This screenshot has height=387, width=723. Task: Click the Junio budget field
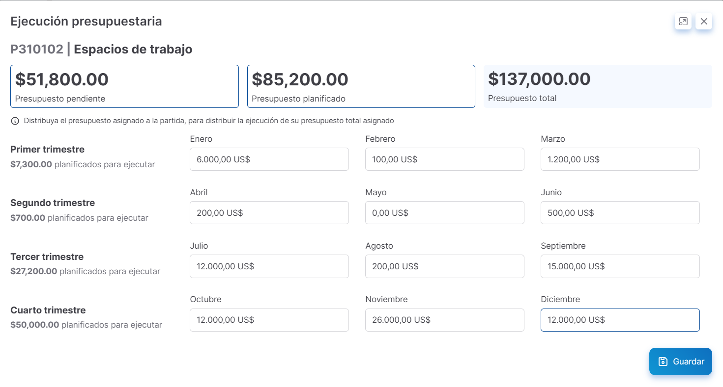[620, 213]
